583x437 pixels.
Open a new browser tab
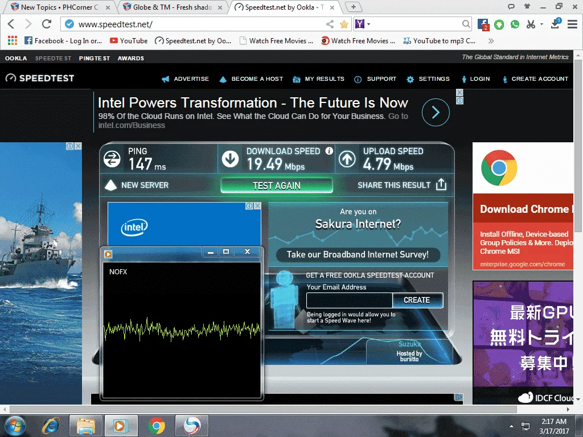point(353,7)
